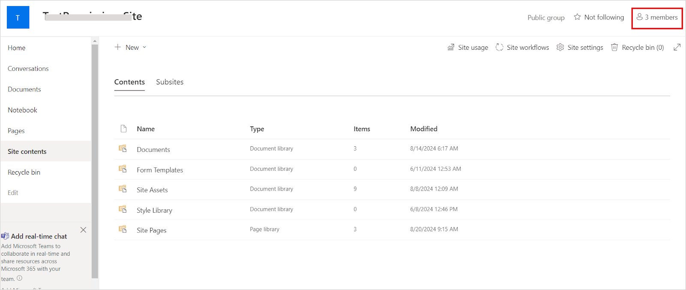Click the star icon to follow site
Viewport: 686px width, 290px height.
[x=577, y=17]
